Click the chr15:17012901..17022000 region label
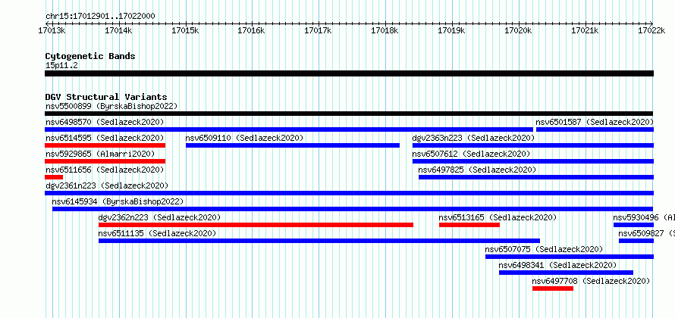 tap(100, 17)
